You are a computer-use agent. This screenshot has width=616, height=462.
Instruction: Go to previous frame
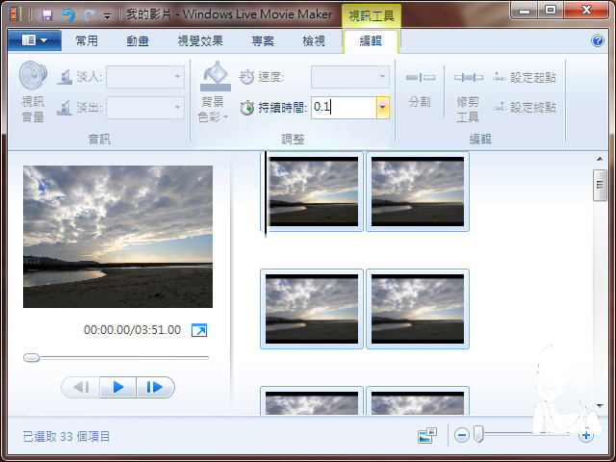81,387
